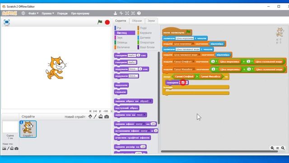Upload a sprite from file
This screenshot has height=163, width=289.
pos(101,116)
